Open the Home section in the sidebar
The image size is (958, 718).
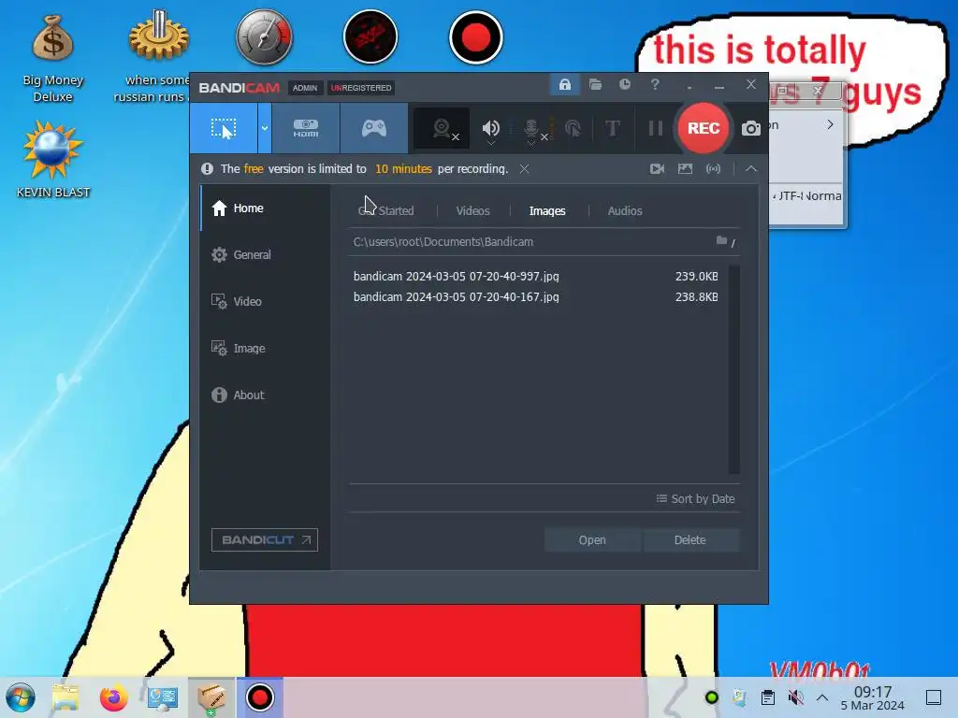point(265,208)
